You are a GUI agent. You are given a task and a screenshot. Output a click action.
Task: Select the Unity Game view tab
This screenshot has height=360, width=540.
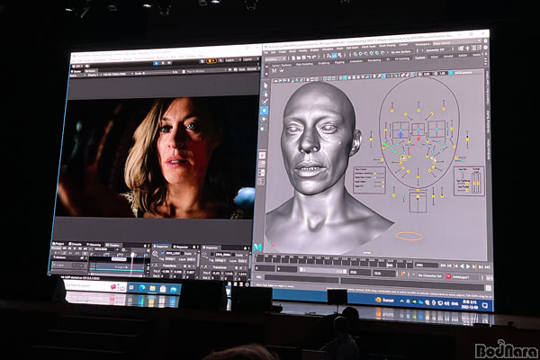pyautogui.click(x=91, y=70)
